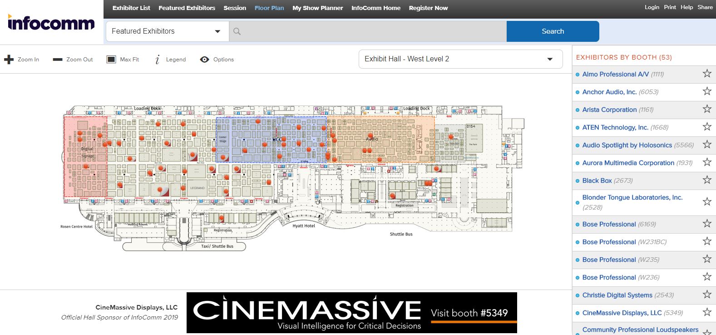Star Bose Professional booth 6169

[x=707, y=224]
